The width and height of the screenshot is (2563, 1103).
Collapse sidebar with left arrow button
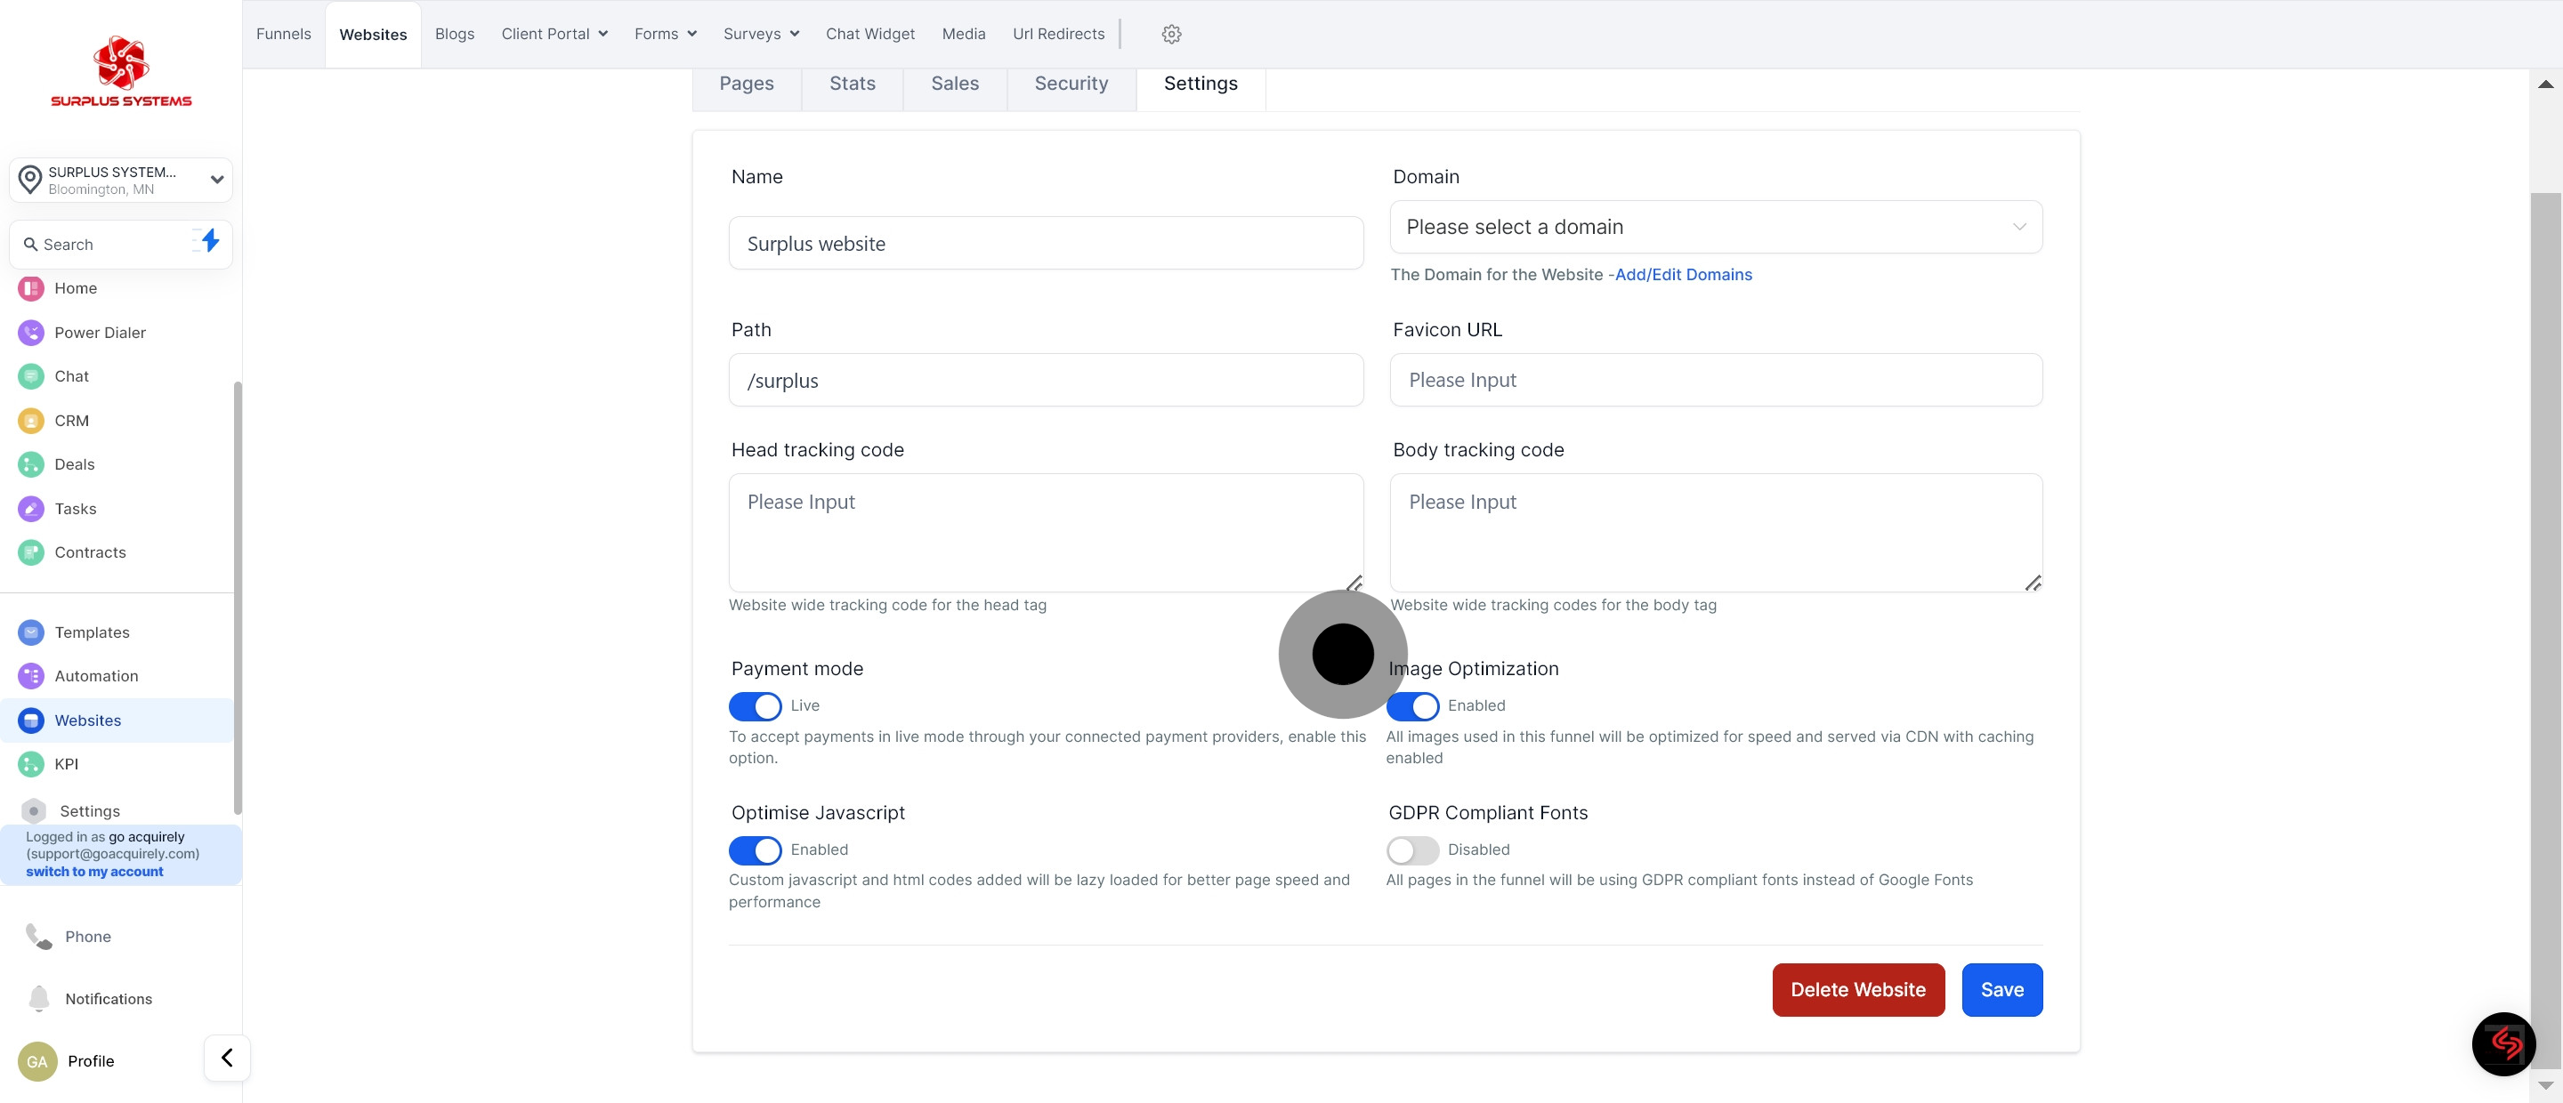(x=227, y=1059)
